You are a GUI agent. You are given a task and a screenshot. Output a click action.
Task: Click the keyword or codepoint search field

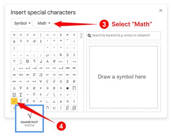pyautogui.click(x=124, y=35)
